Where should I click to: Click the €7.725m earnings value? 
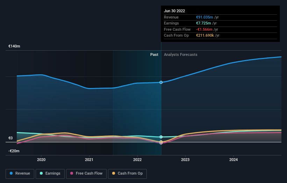[203, 23]
